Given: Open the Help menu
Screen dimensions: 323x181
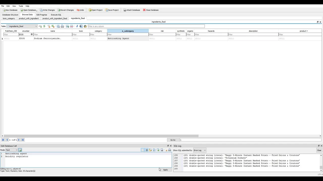Looking at the screenshot, I should [x=27, y=6].
